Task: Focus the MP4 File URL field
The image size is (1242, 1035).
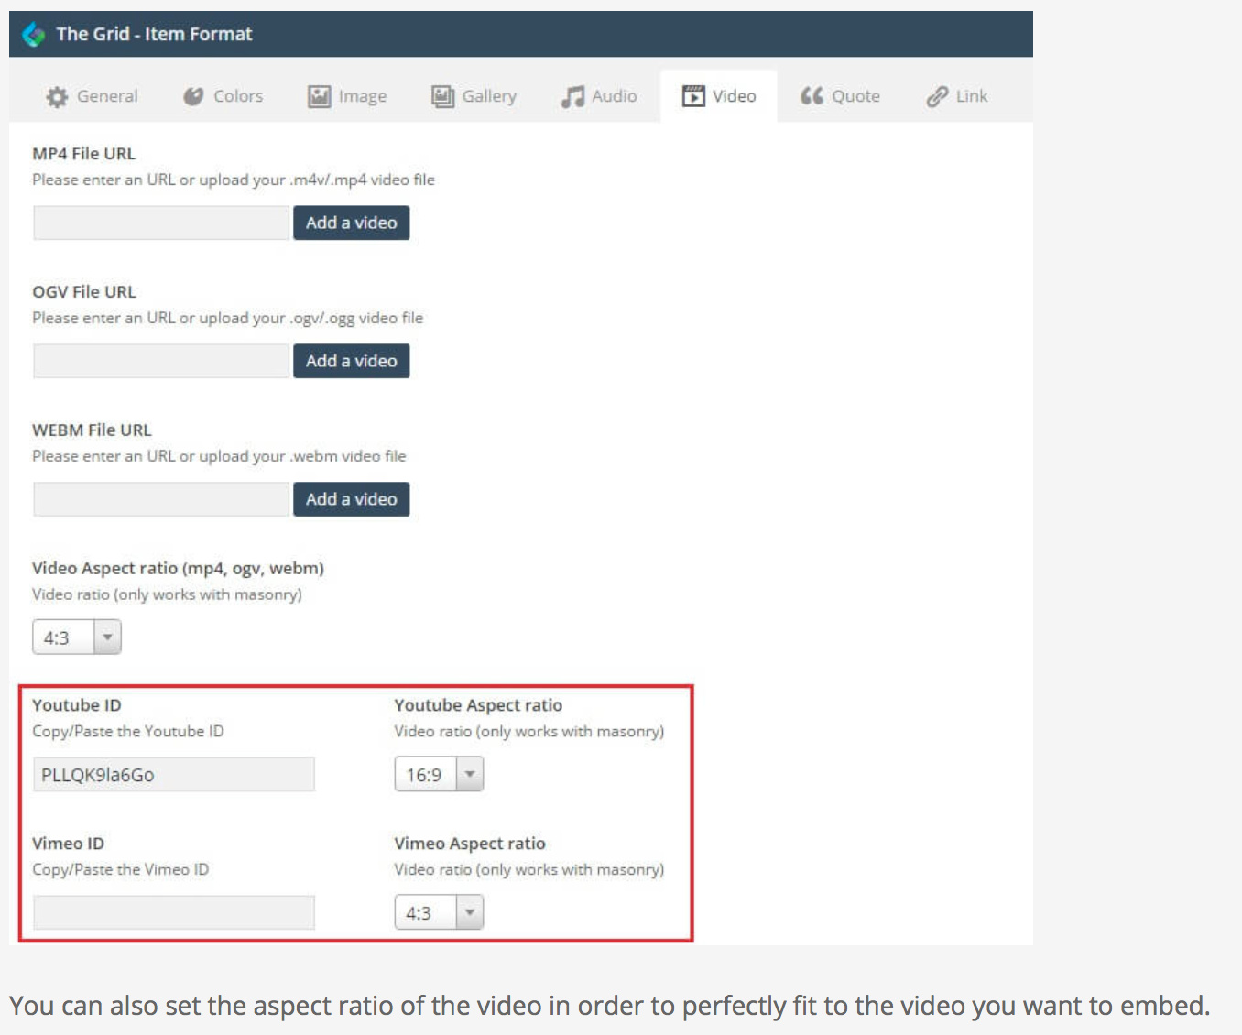Action: (161, 223)
